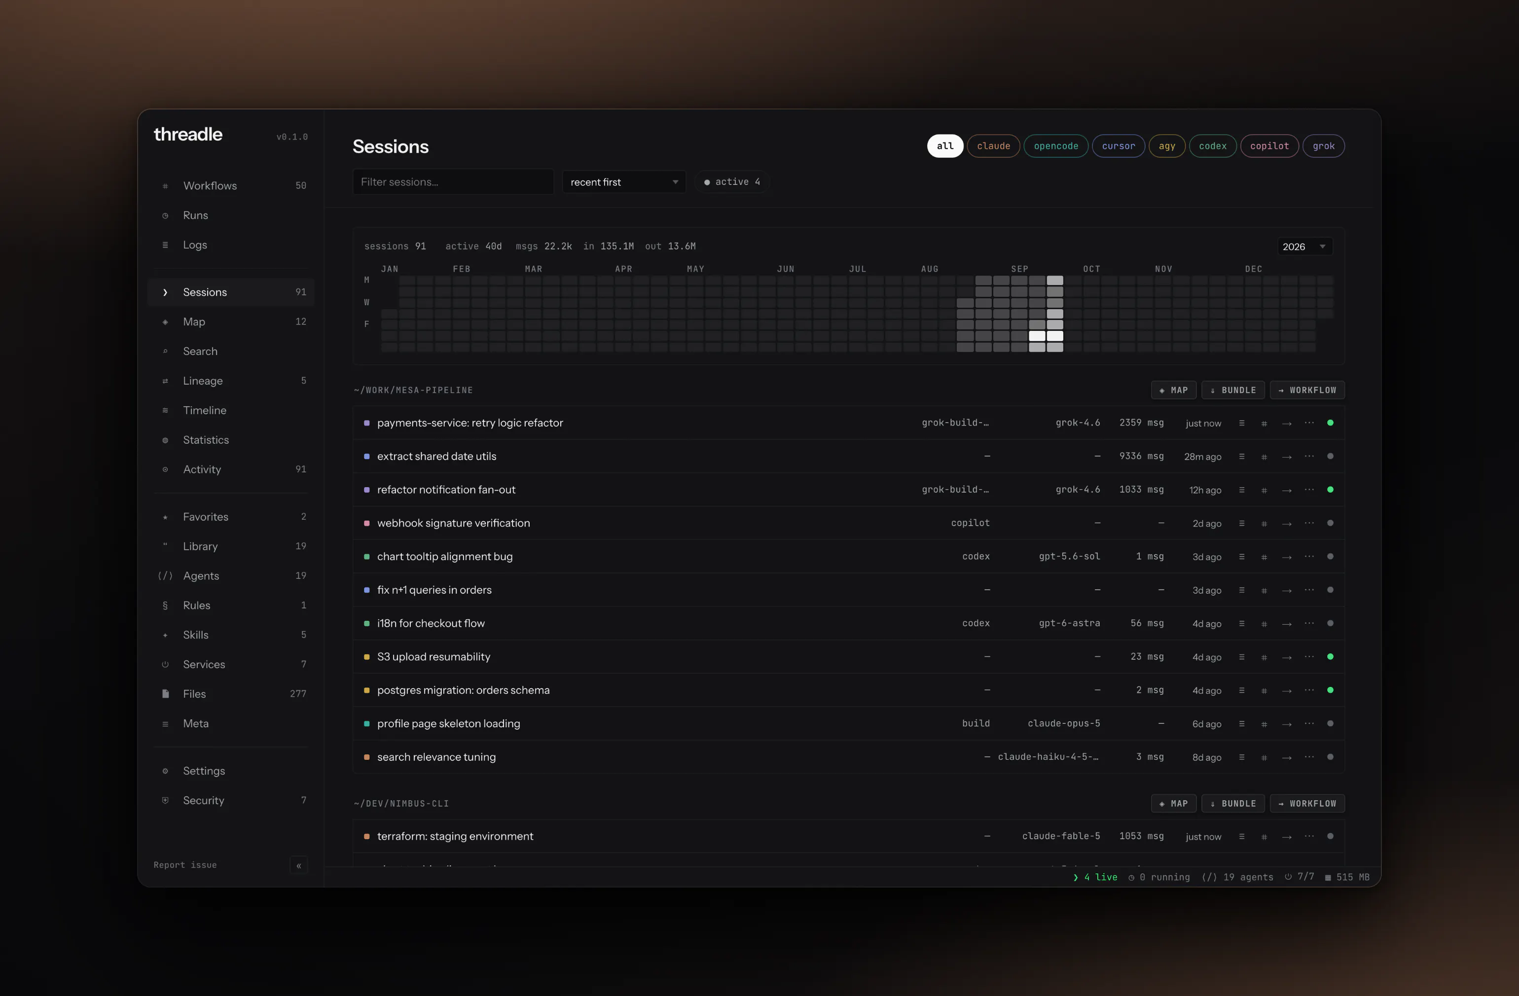1519x996 pixels.
Task: Toggle the copilot filter pill
Action: click(1269, 146)
